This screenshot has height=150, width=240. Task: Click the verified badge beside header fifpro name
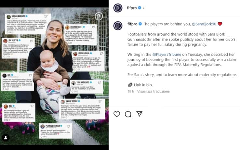(x=140, y=8)
